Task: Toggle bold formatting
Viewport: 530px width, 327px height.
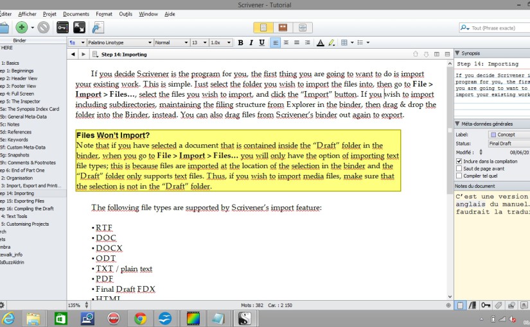Action: [x=241, y=42]
